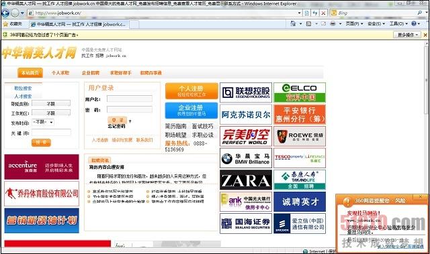Open the 面试技巧 link
The image size is (430, 254).
(202, 126)
